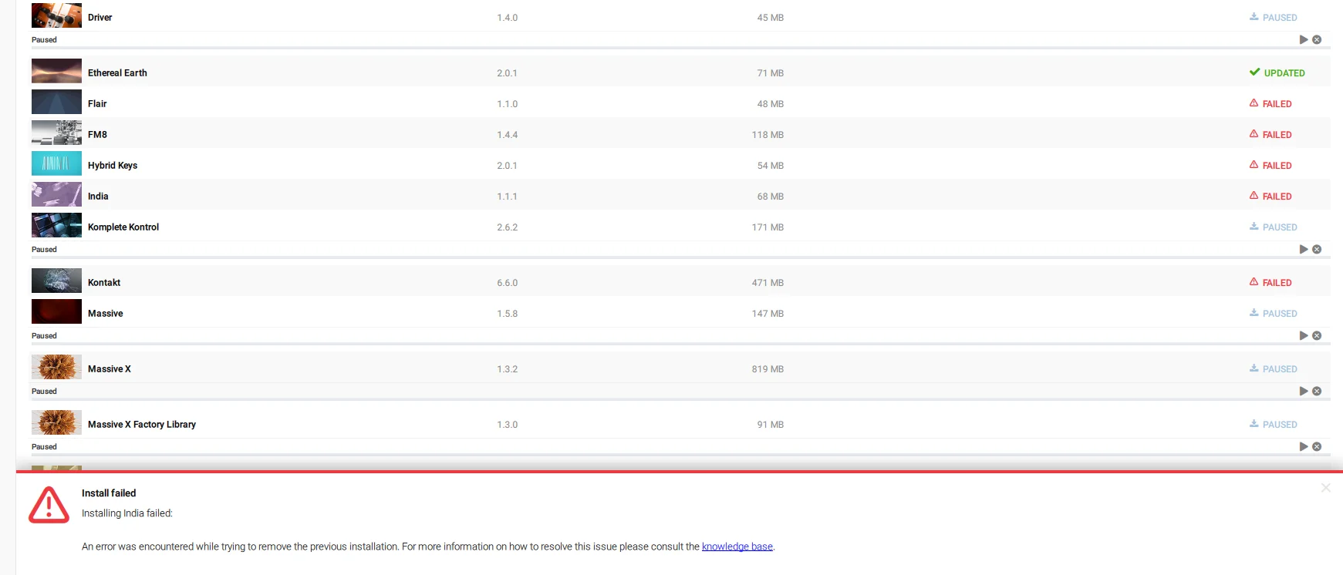Screen dimensions: 1343x575
Task: Select the Flair product thumbnail
Action: point(56,102)
